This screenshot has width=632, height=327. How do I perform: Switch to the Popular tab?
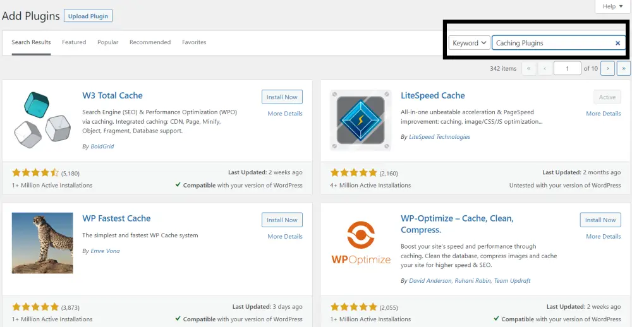click(x=107, y=42)
